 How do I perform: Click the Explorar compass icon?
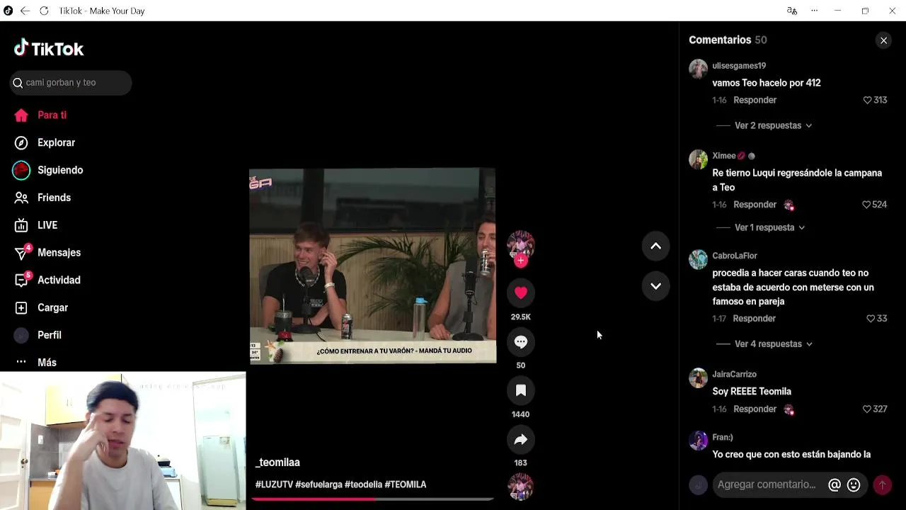[21, 143]
